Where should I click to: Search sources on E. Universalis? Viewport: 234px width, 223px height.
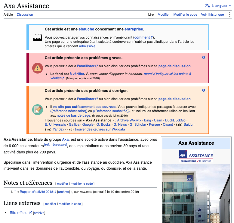55,124
